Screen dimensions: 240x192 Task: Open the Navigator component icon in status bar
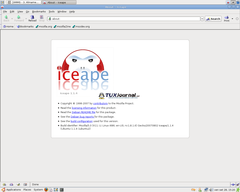point(4,184)
